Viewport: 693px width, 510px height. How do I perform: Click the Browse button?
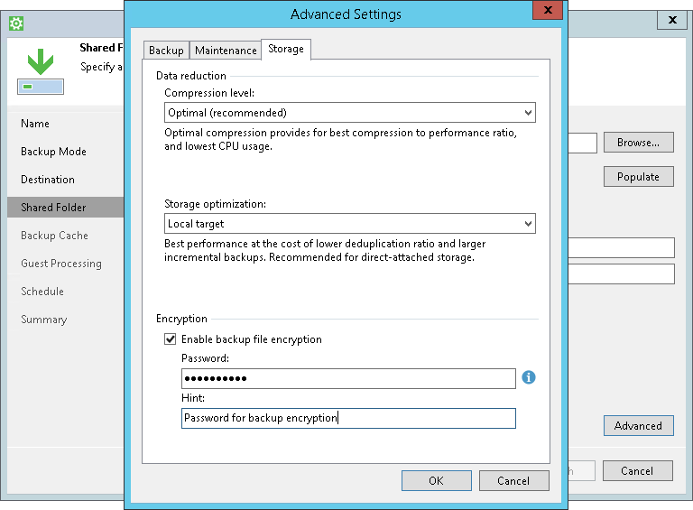coord(638,143)
